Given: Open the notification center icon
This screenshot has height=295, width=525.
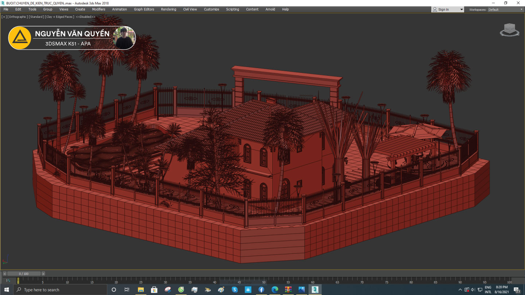Looking at the screenshot, I should point(517,290).
